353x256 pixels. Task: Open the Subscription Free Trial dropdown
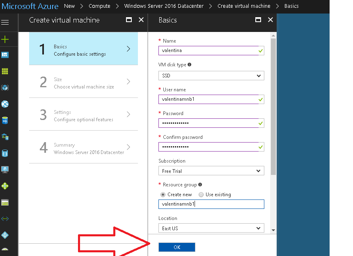[211, 171]
